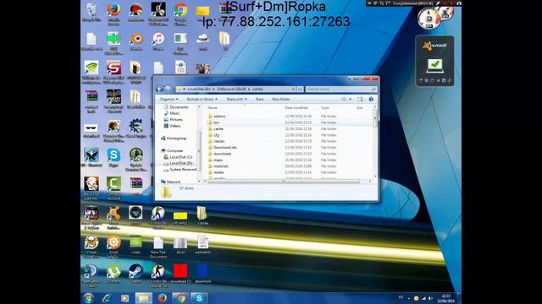Toggle the Explorer preview pane button
Image resolution: width=542 pixels, height=304 pixels.
360,100
